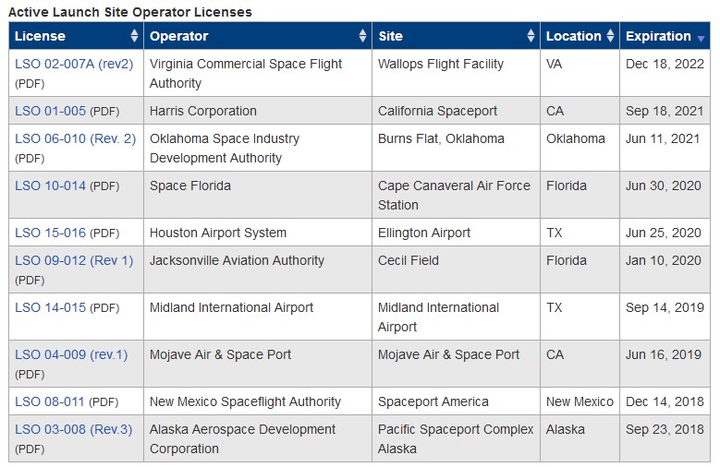Open LSO 02-007A (rev2) license PDF
720x467 pixels.
tap(74, 64)
